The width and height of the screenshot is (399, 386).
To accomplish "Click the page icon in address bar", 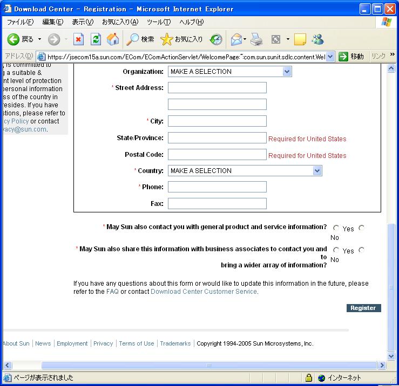I will click(41, 57).
